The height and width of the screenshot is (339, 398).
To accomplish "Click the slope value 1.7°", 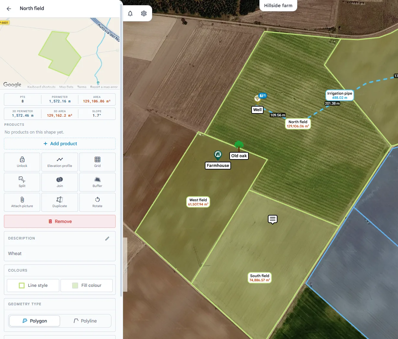I will (x=97, y=115).
